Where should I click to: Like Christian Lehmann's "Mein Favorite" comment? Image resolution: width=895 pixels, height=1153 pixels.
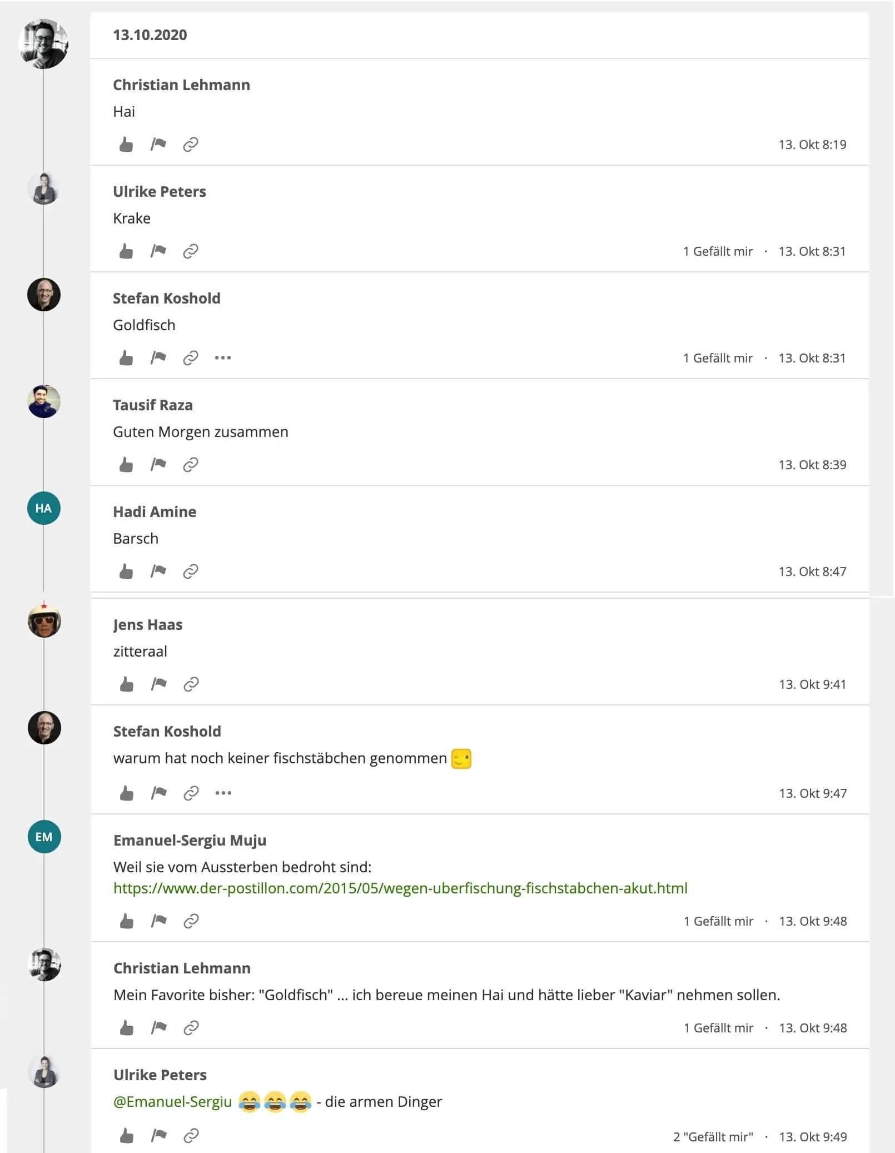pyautogui.click(x=127, y=1028)
